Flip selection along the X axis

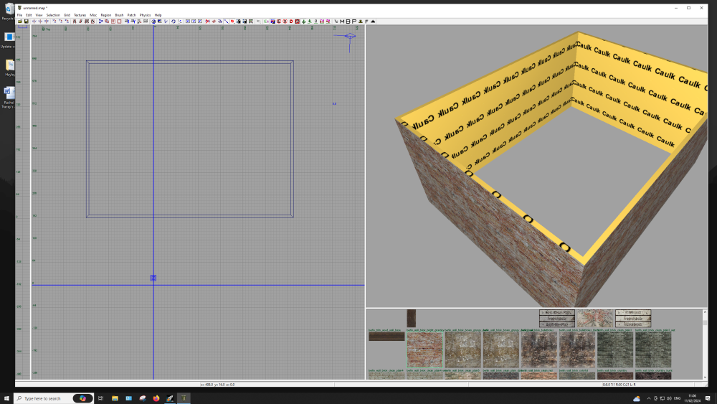(x=34, y=21)
